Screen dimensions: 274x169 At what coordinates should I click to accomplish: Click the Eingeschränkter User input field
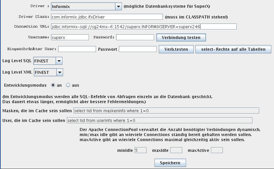tap(77, 49)
